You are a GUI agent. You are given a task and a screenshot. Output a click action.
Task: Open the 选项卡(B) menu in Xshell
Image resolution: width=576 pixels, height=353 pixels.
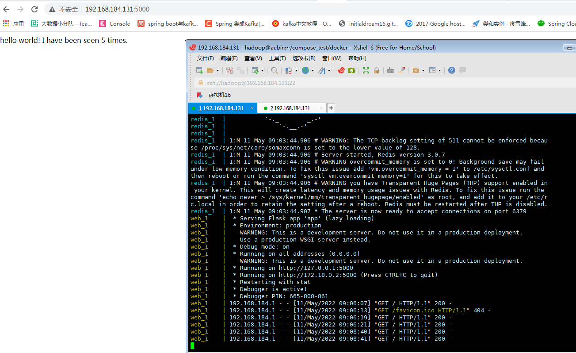(x=304, y=58)
